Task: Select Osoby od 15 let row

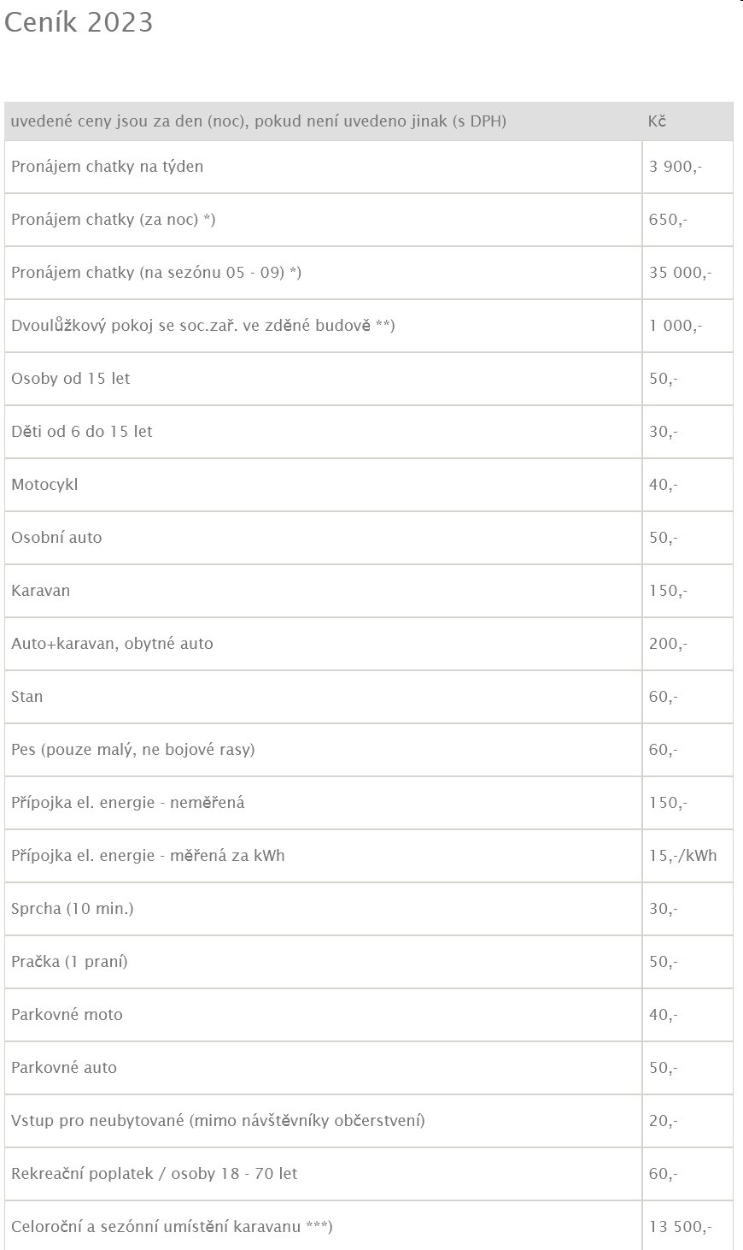Action: pos(369,379)
